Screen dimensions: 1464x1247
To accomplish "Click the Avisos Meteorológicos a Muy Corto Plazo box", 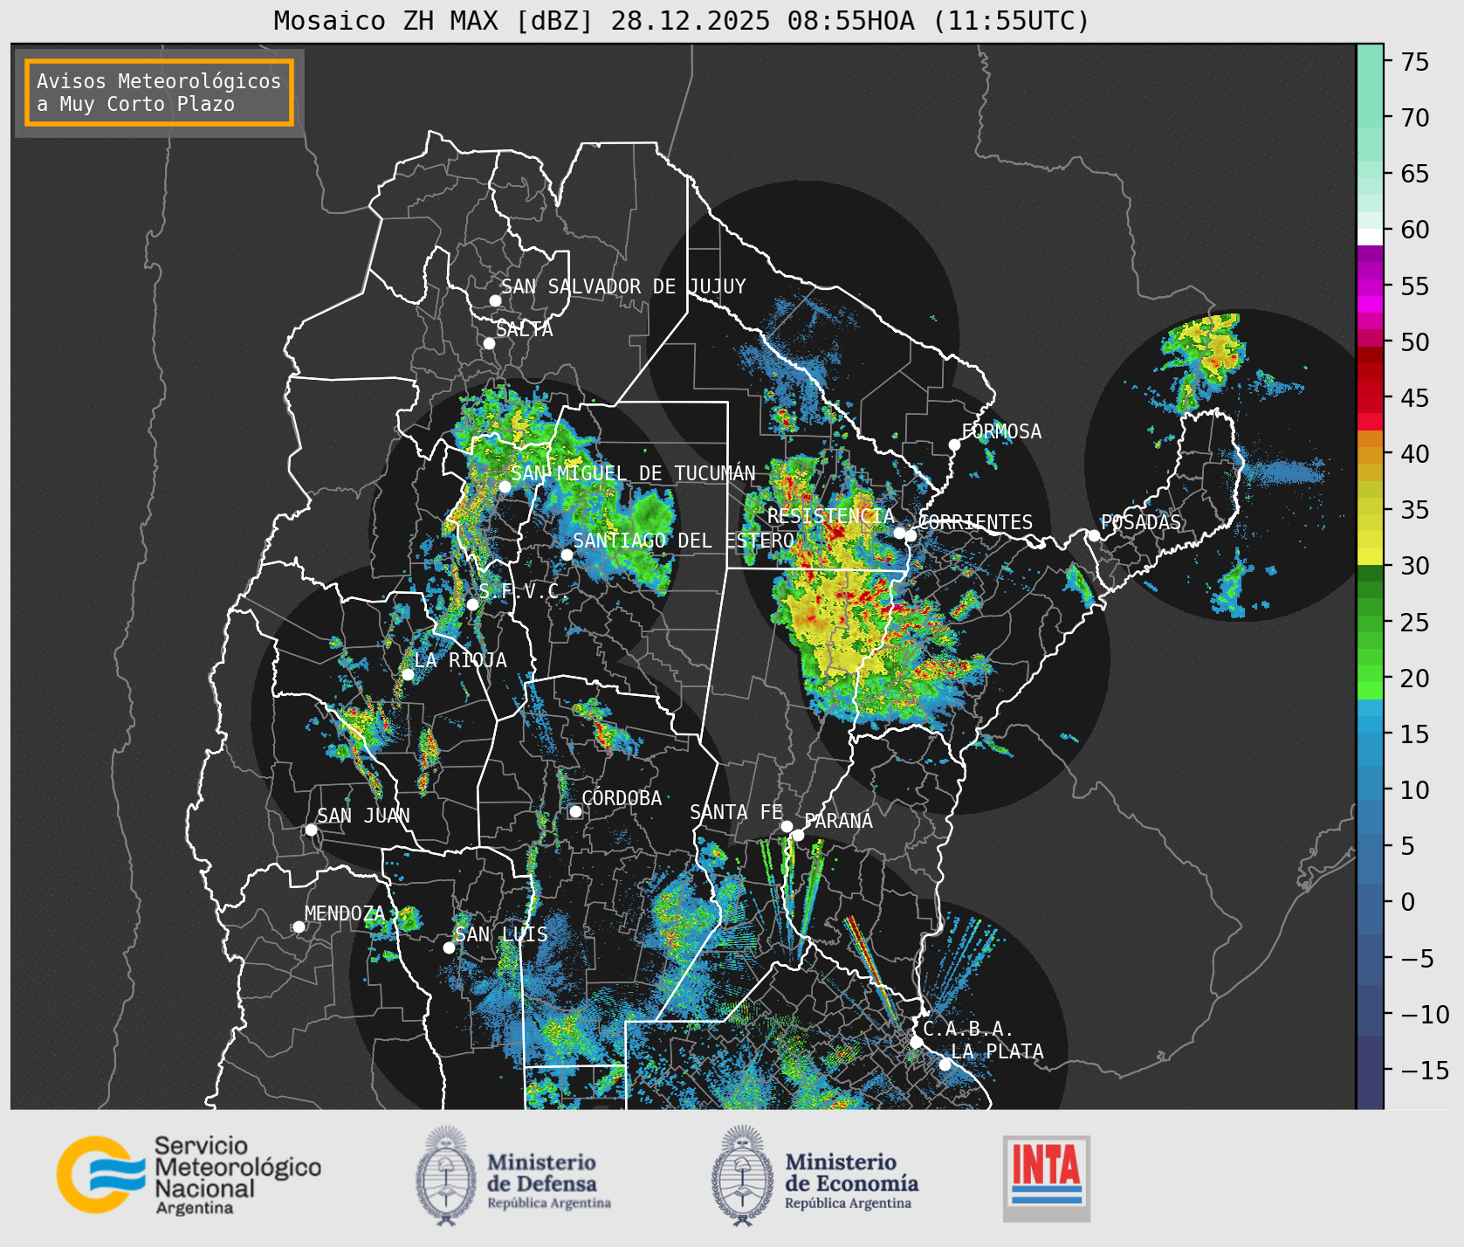I will pos(159,93).
